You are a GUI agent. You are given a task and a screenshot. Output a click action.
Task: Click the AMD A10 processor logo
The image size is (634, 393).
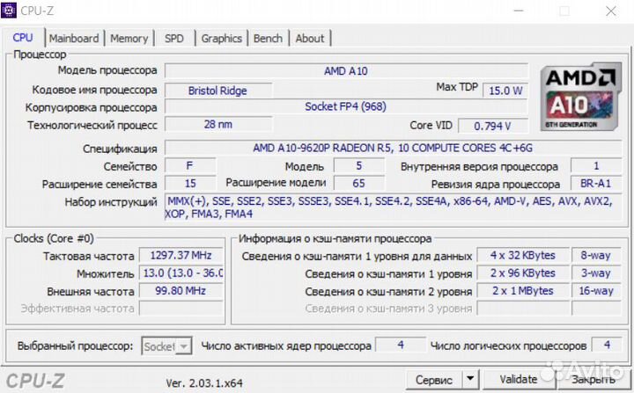click(580, 97)
